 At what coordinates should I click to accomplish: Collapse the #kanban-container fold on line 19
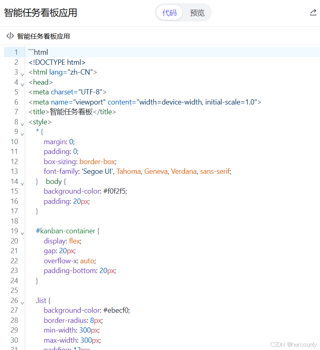[22, 234]
